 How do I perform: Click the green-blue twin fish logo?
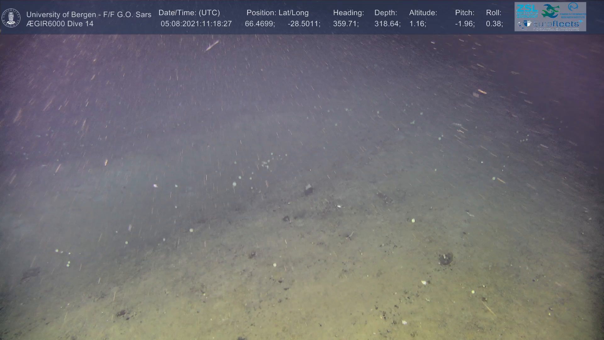tap(550, 11)
